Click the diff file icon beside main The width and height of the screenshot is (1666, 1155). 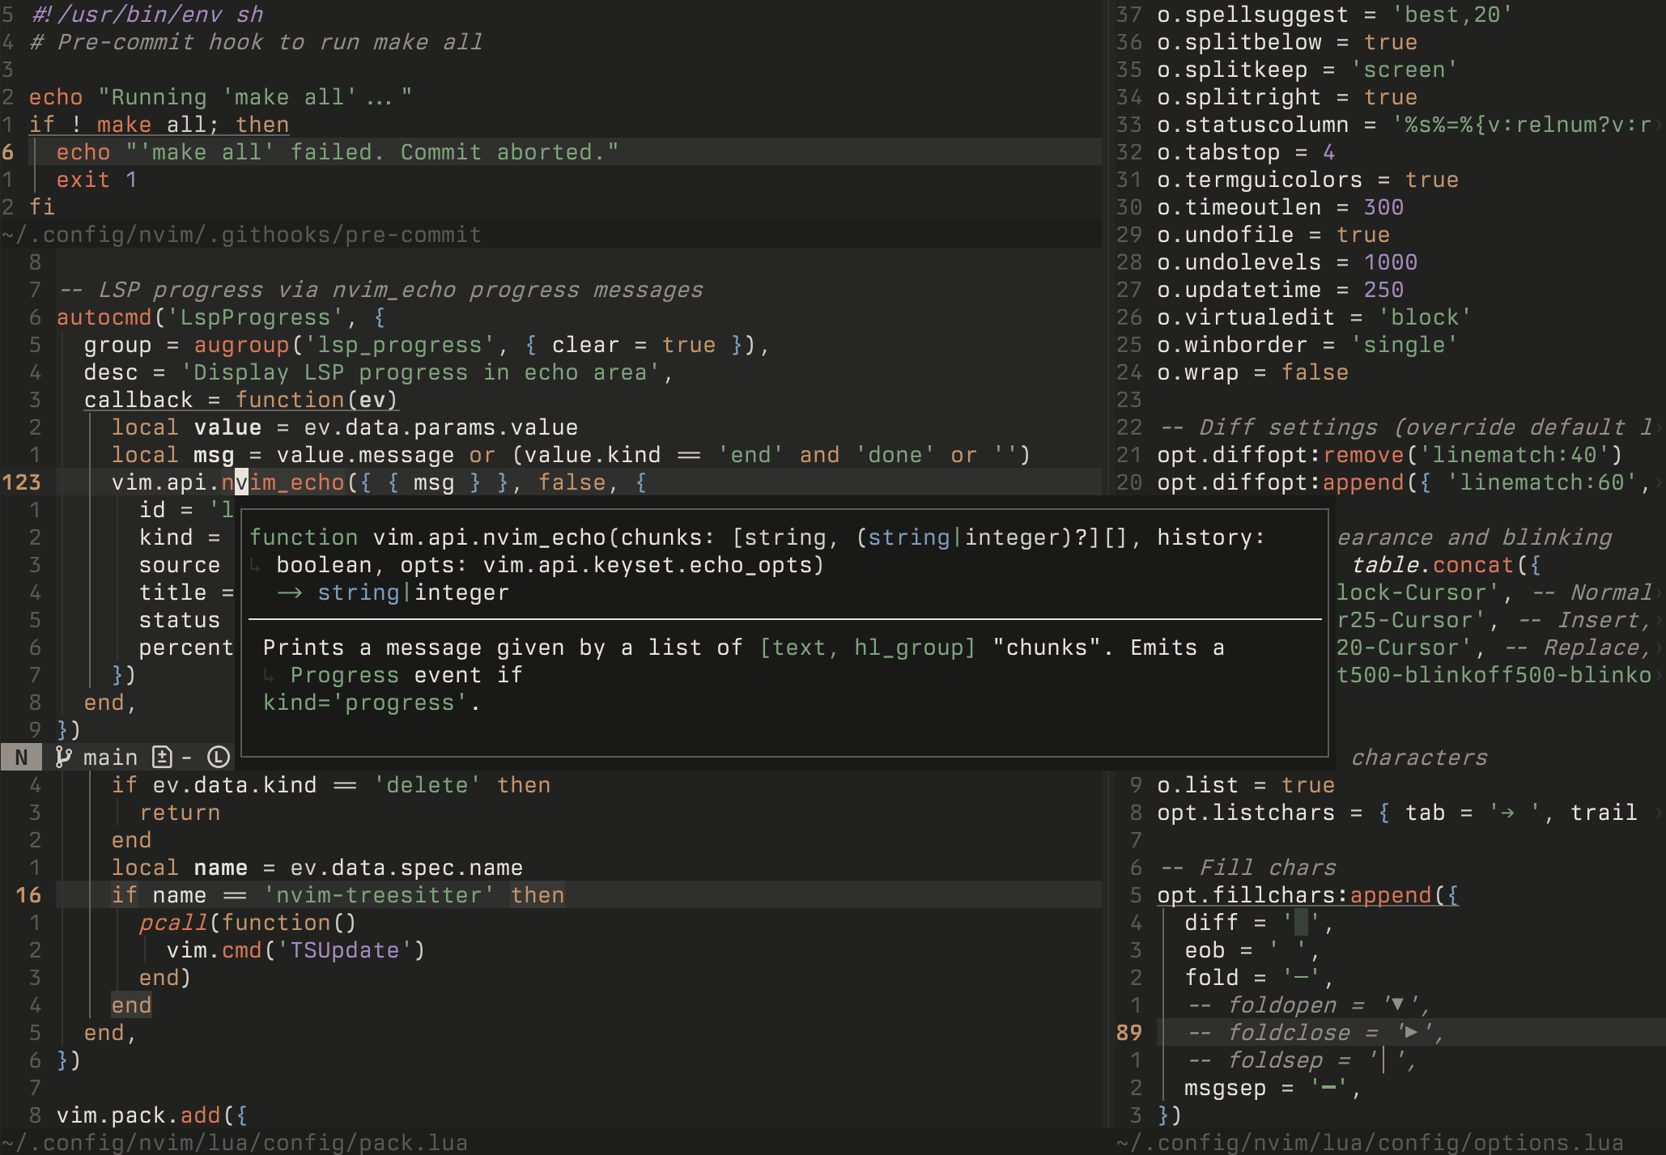pos(162,758)
